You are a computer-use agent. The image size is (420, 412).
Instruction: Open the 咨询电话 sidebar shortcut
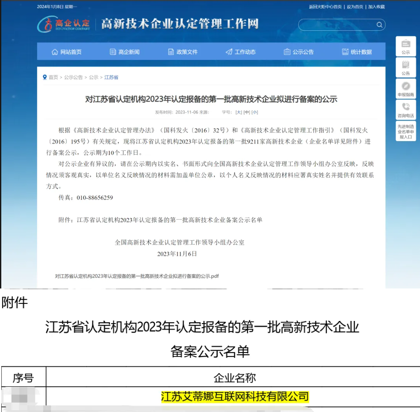(406, 110)
